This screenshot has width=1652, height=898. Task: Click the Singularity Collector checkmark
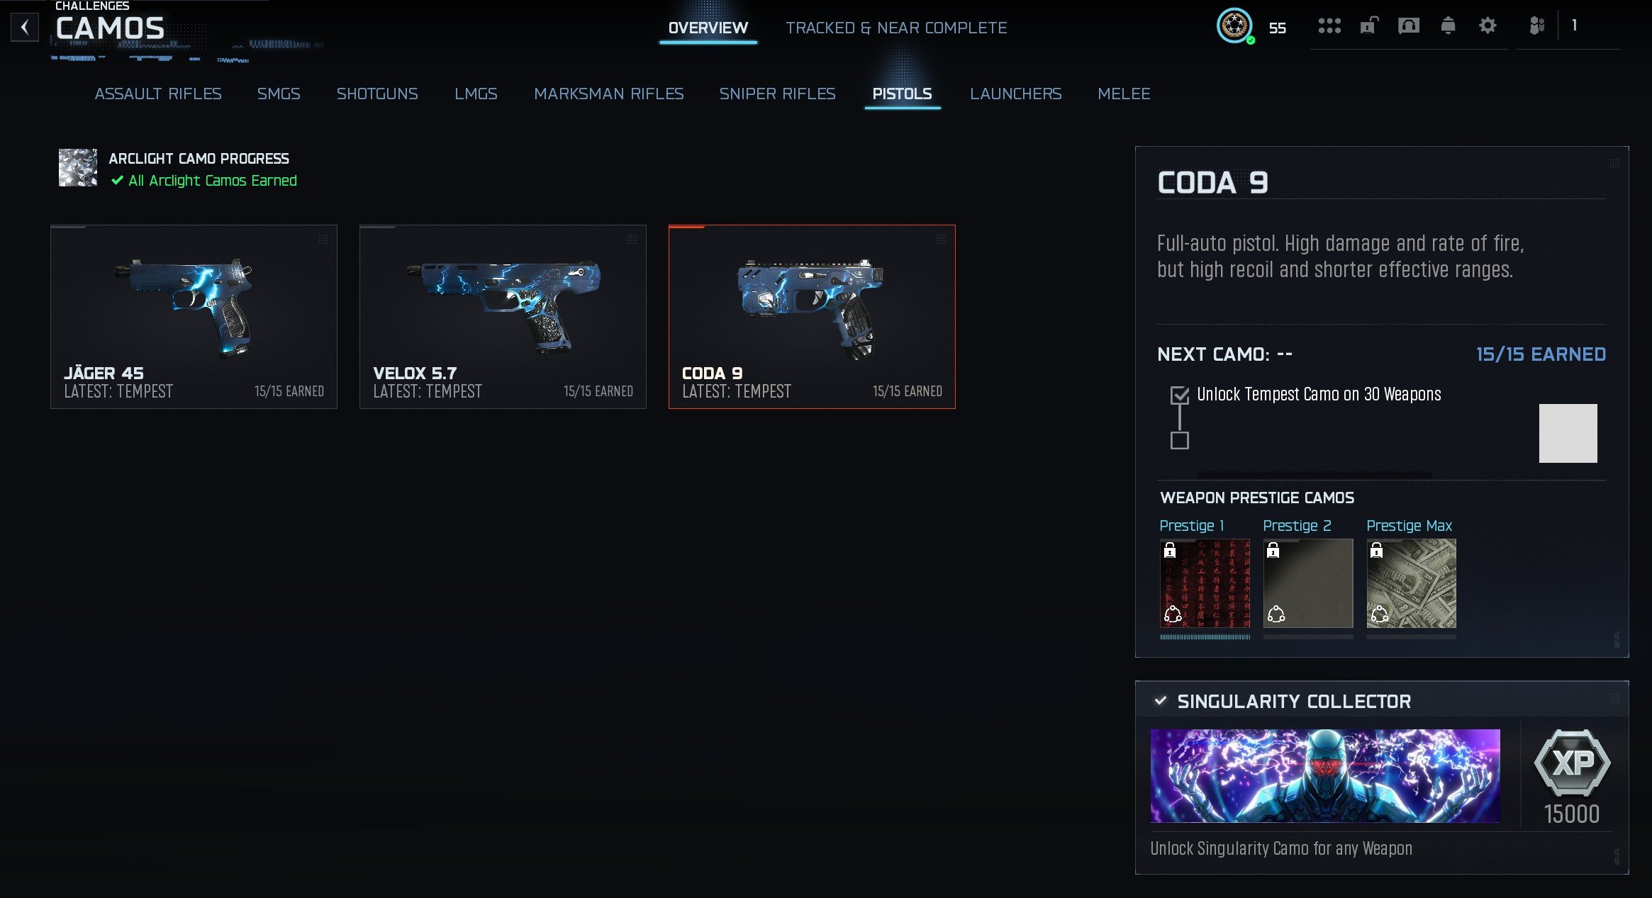coord(1161,701)
